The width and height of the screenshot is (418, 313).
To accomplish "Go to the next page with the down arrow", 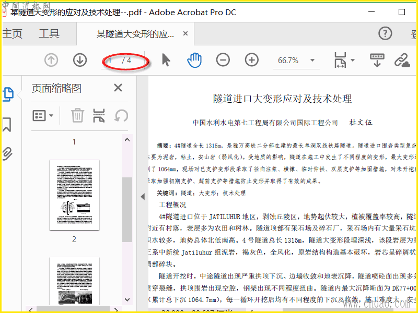I will (80, 60).
